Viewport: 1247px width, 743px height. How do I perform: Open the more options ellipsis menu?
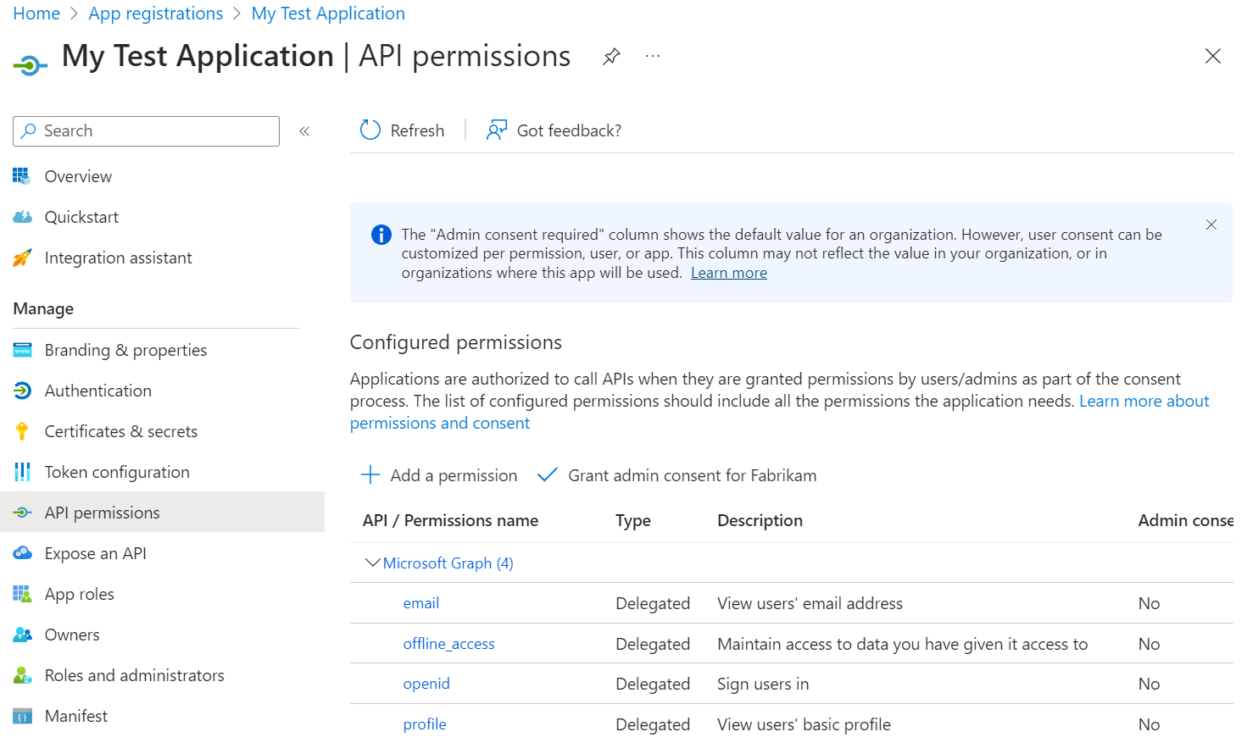point(652,57)
